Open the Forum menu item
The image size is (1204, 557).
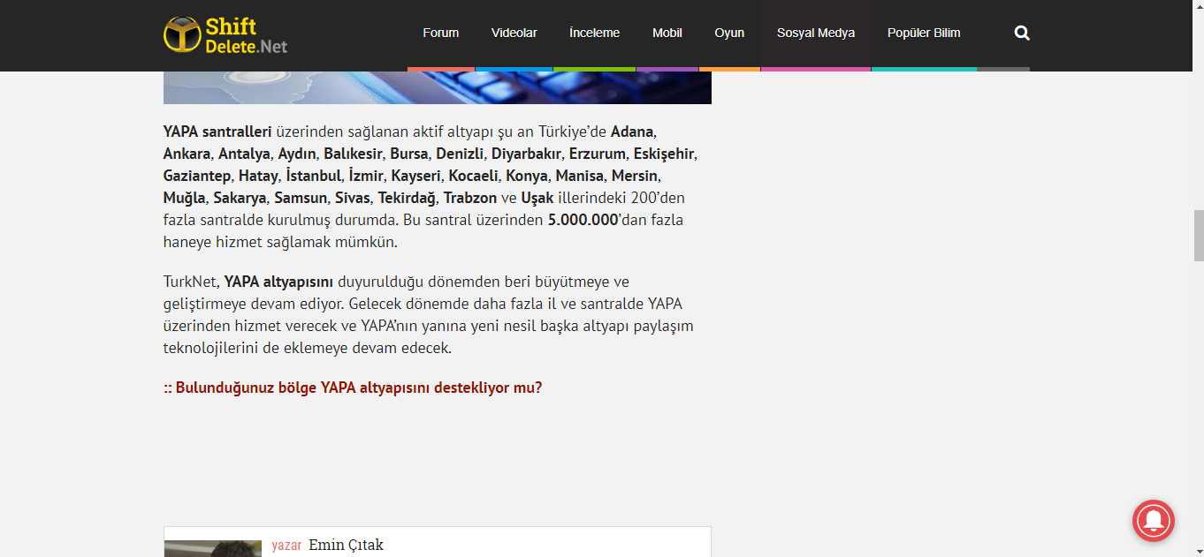[440, 34]
